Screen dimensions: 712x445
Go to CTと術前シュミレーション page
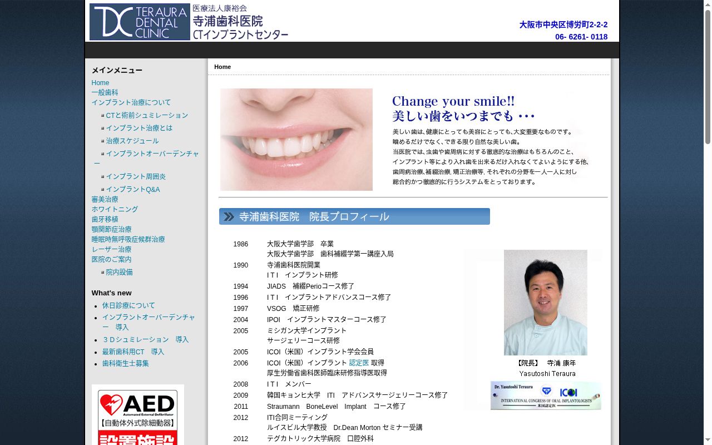click(x=147, y=116)
